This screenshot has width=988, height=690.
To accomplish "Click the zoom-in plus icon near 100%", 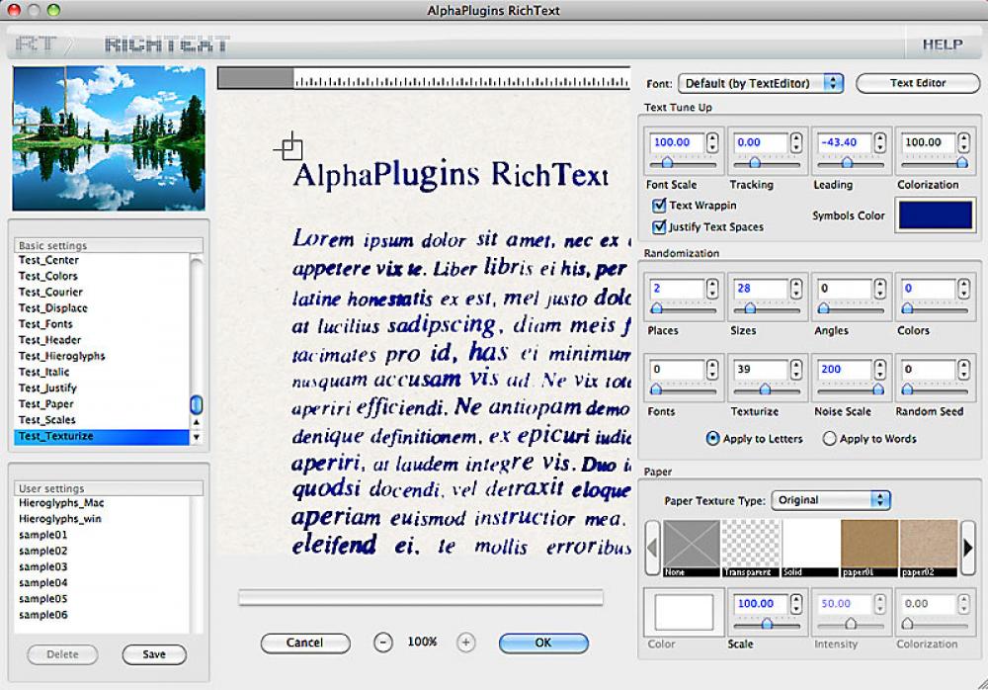I will (465, 643).
